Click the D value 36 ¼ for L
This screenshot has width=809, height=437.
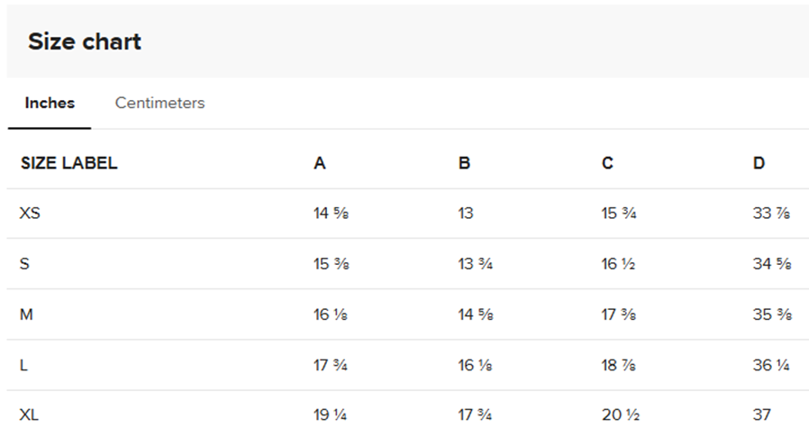(x=771, y=365)
